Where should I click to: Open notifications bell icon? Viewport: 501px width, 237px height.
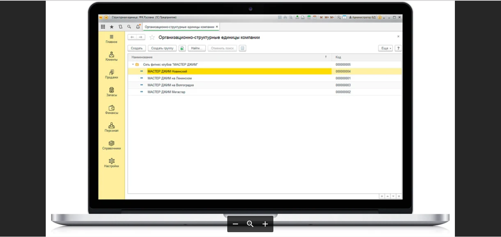coord(138,27)
